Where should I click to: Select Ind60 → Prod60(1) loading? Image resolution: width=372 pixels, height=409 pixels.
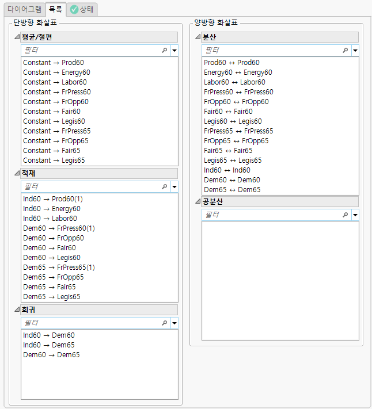coord(100,199)
